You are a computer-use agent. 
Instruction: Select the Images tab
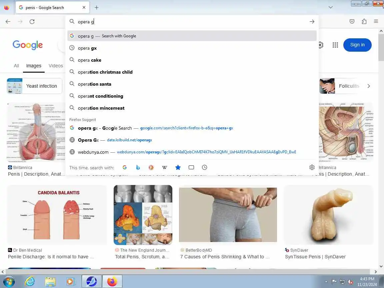tap(34, 66)
